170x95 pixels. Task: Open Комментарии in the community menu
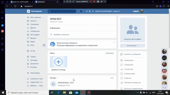[130, 74]
